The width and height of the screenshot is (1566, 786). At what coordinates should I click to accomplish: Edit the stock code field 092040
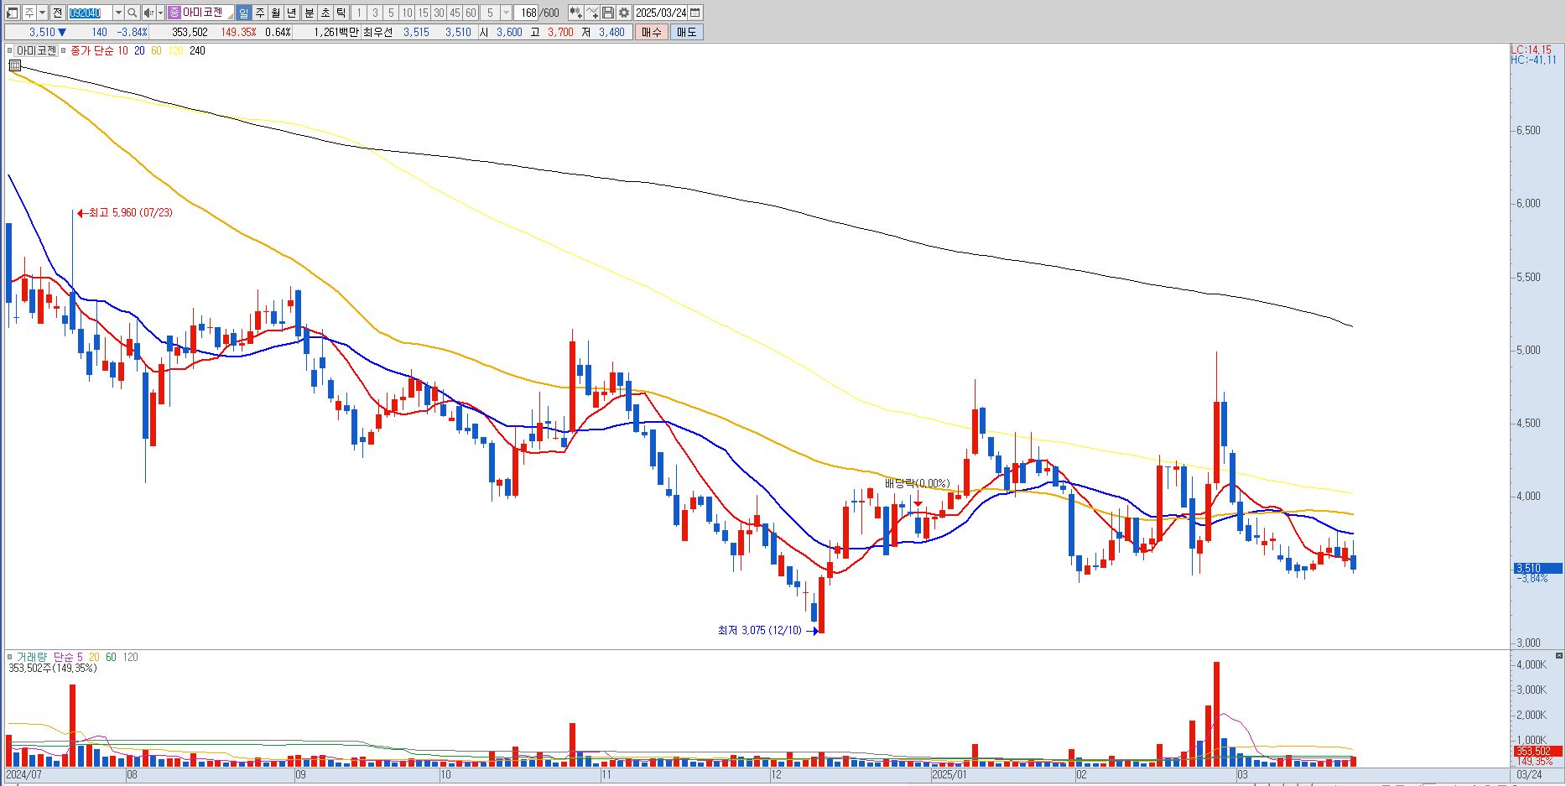coord(89,13)
